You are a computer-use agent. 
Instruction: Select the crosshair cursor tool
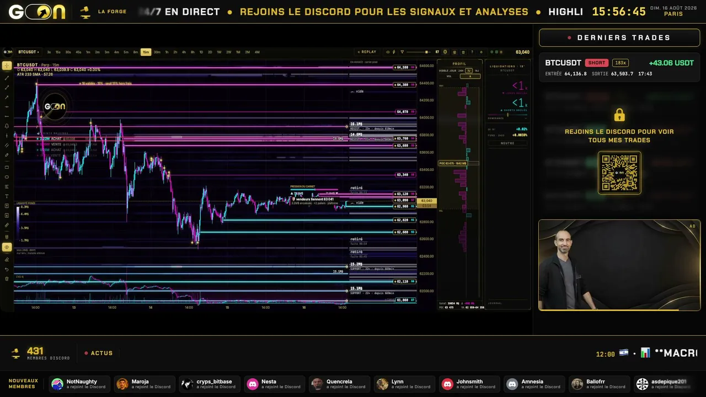tap(7, 65)
